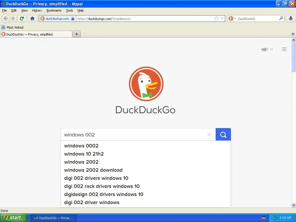Clear the search query with the X

point(209,135)
